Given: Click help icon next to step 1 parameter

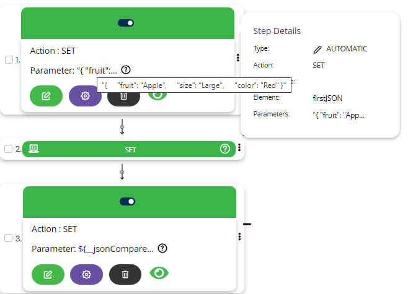Looking at the screenshot, I should point(126,69).
